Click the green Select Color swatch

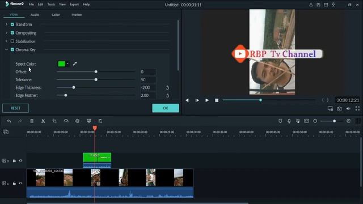pyautogui.click(x=62, y=64)
